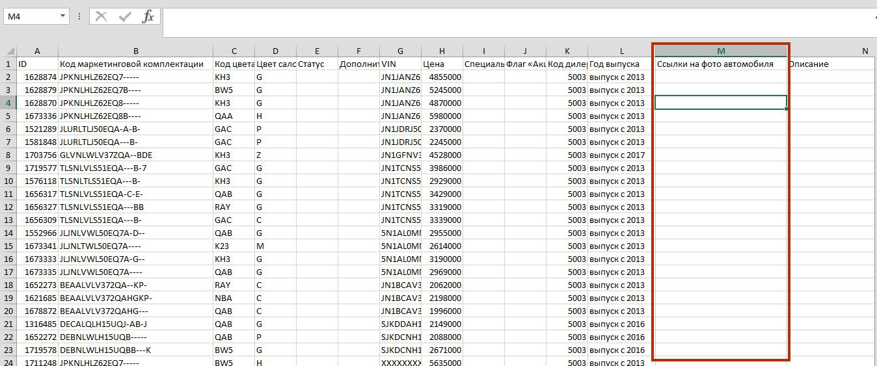Select row 4 header
Image resolution: width=877 pixels, height=366 pixels.
pos(8,103)
